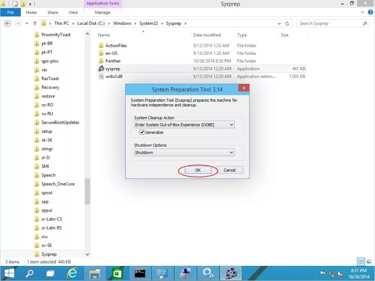This screenshot has height=281, width=375.
Task: Click Local Disk (C:) in address path
Action: coord(91,23)
